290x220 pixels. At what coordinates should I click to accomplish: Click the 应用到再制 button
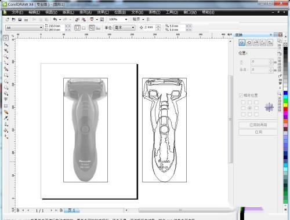point(258,125)
